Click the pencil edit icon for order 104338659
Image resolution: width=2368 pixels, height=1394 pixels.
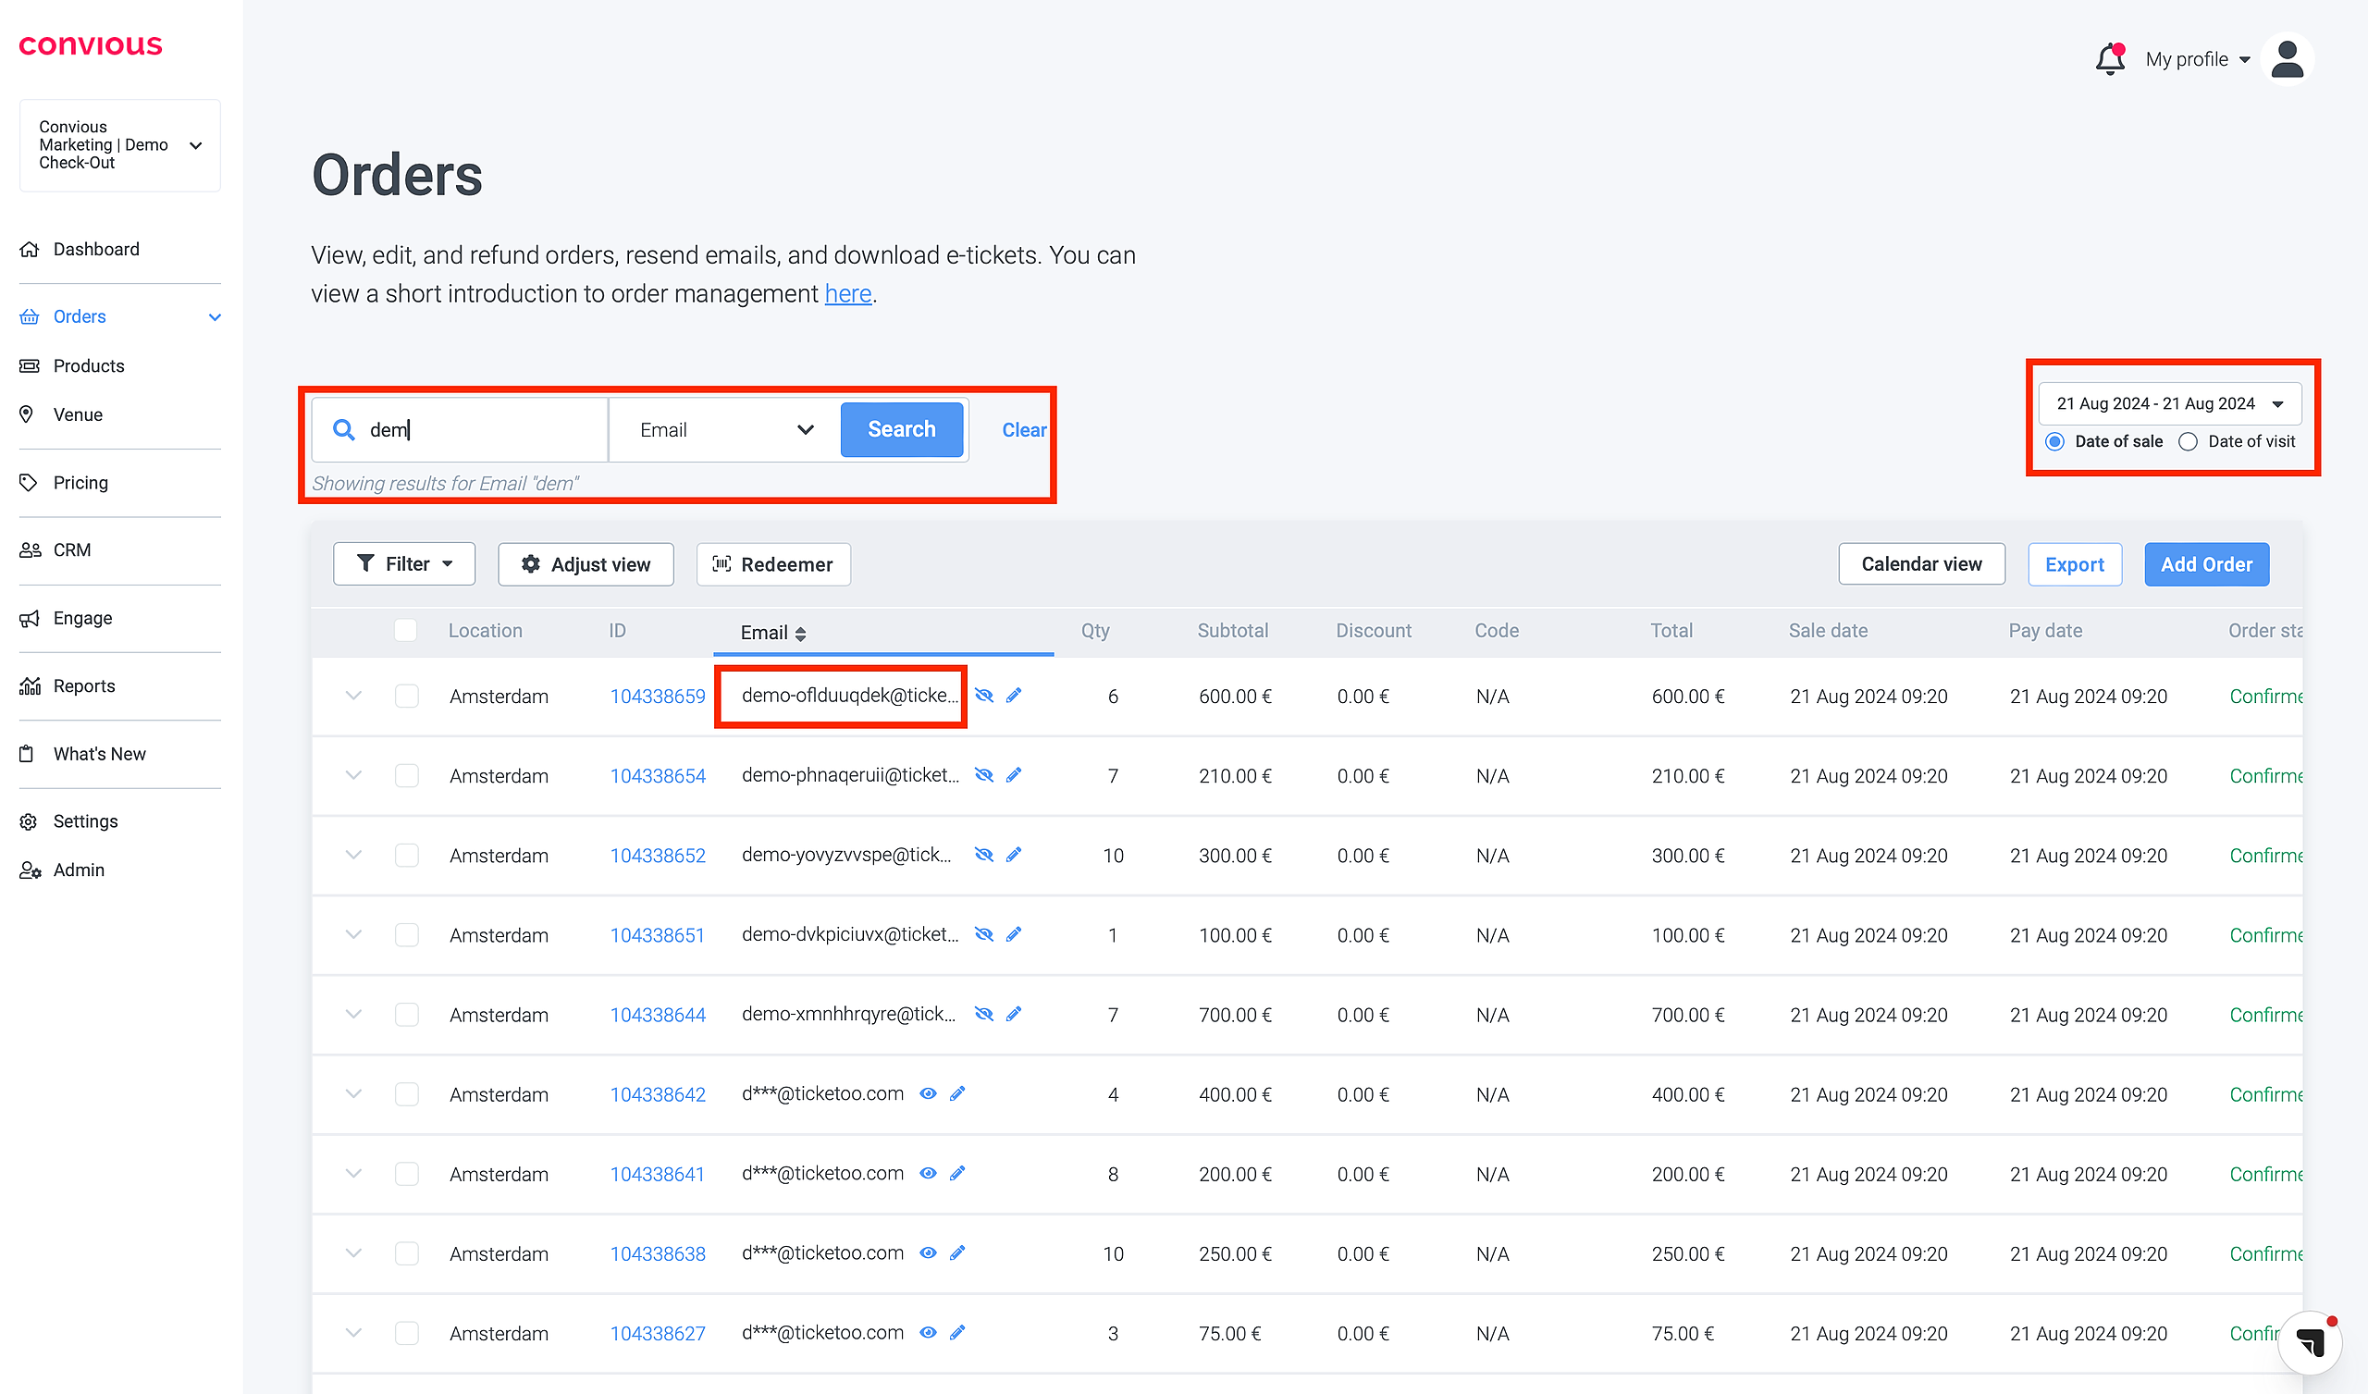tap(1014, 696)
